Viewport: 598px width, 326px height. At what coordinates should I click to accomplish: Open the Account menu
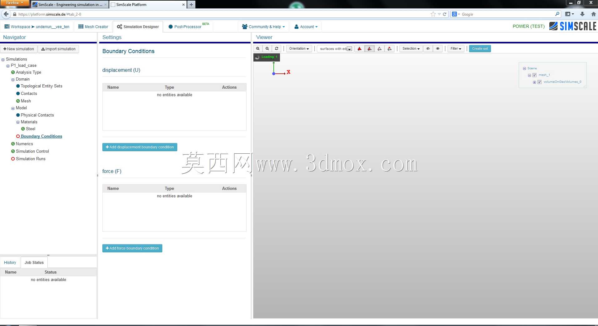pyautogui.click(x=306, y=27)
